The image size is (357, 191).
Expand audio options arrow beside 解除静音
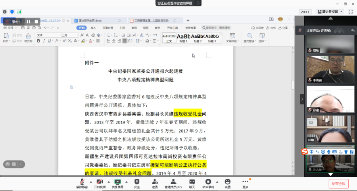(x=91, y=181)
